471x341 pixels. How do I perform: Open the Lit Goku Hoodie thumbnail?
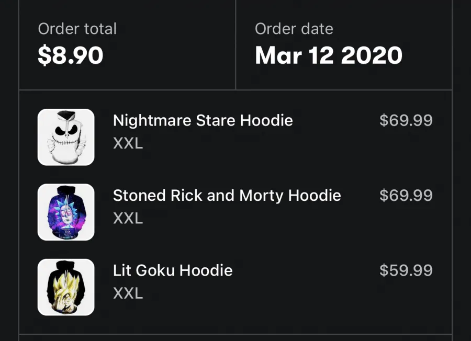(x=66, y=287)
